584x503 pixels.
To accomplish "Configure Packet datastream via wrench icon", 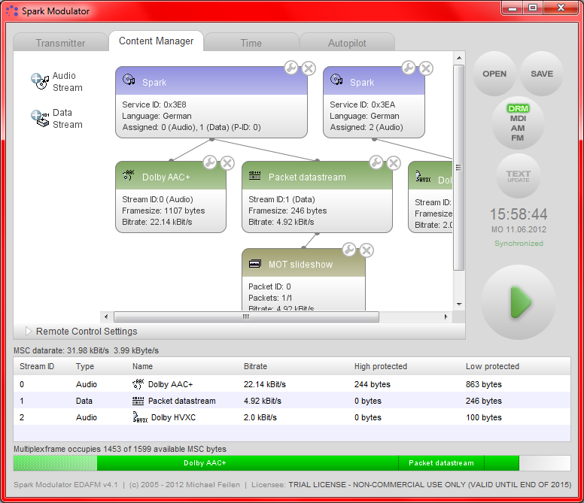I will click(376, 162).
